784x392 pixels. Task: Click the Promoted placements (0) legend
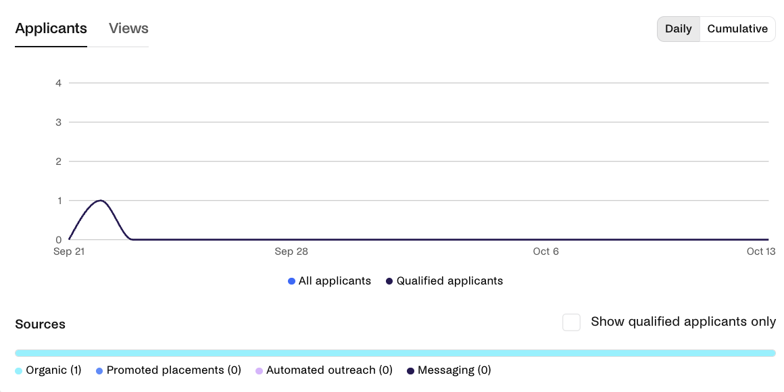click(168, 370)
